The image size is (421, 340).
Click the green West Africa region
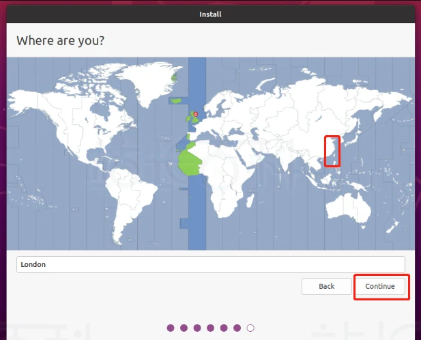[x=190, y=161]
